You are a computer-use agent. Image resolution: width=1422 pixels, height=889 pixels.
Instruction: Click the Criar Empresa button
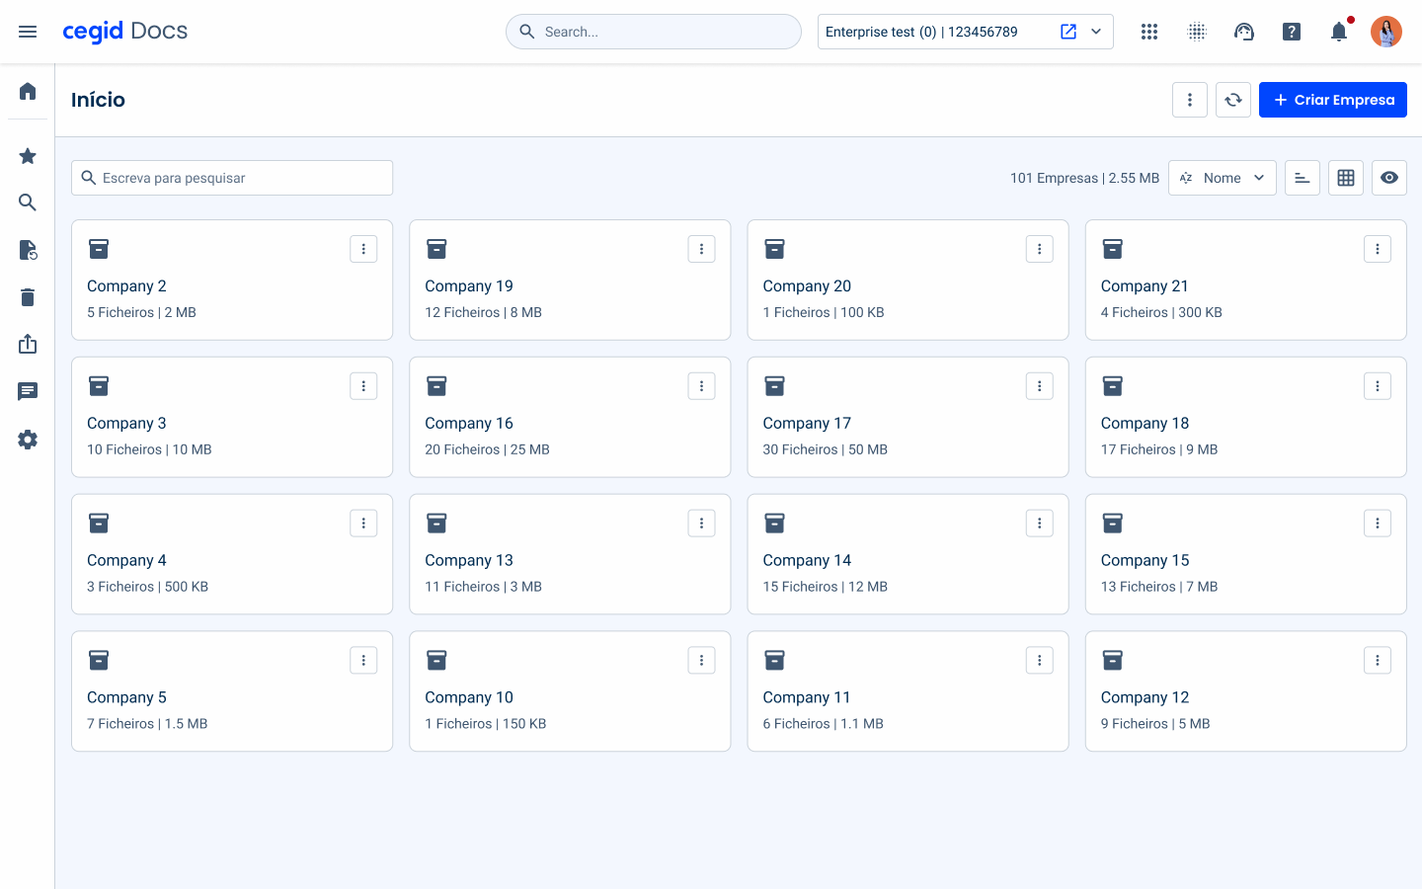[x=1332, y=100]
